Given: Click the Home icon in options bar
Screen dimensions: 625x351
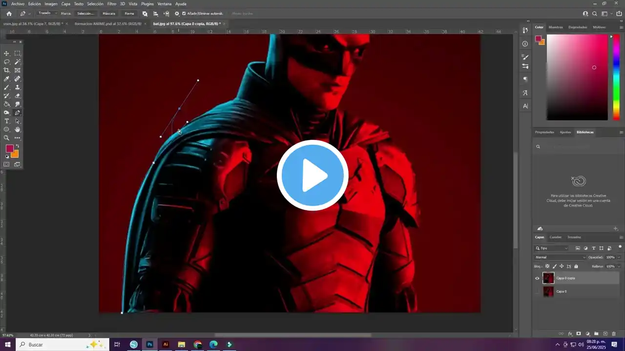Looking at the screenshot, I should (9, 14).
